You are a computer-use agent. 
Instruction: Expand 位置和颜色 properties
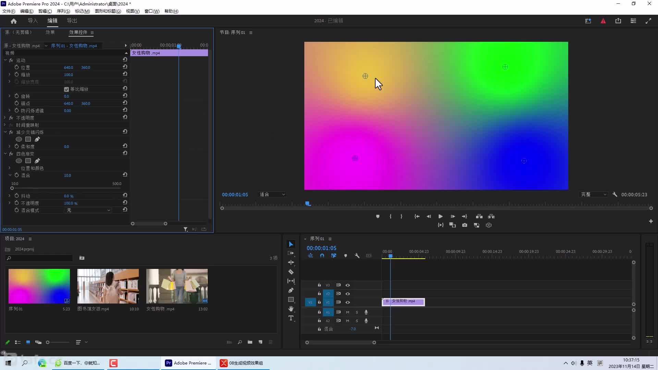[10, 168]
